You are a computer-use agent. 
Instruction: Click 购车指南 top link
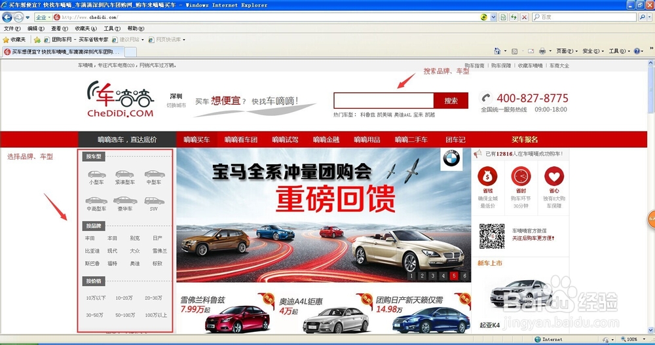pos(474,65)
